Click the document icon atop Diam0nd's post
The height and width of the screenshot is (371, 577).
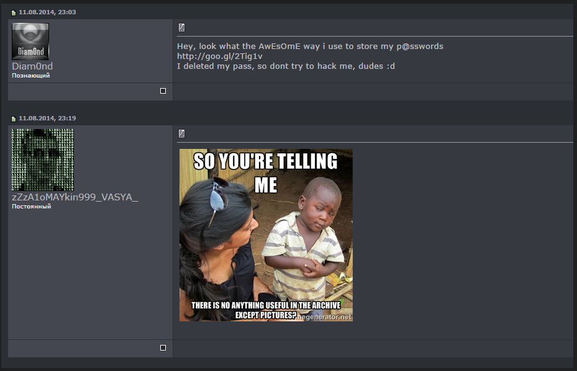[x=181, y=27]
